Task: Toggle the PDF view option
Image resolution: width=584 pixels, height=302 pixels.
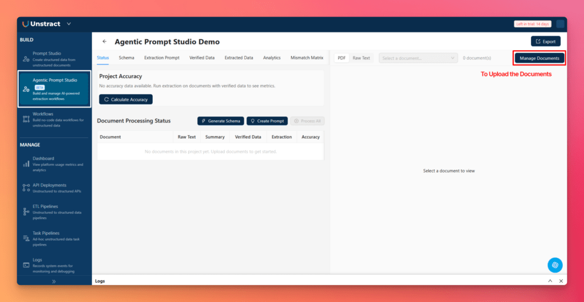Action: [342, 58]
